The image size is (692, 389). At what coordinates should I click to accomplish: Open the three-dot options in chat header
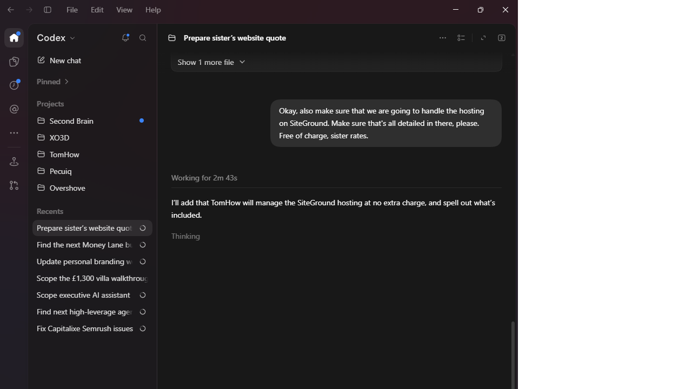[443, 38]
